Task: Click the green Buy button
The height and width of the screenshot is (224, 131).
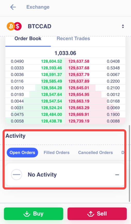Action: tap(34, 214)
